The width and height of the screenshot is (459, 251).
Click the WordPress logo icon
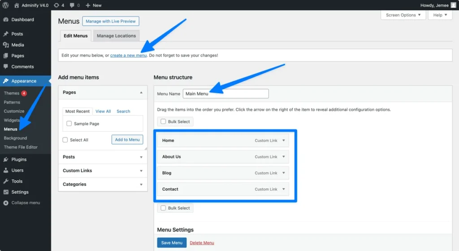[5, 5]
